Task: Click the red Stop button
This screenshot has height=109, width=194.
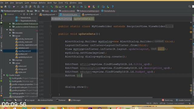Action: coord(89,7)
